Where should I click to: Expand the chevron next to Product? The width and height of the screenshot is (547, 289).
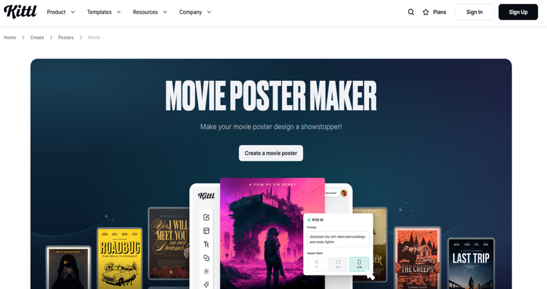(x=73, y=12)
